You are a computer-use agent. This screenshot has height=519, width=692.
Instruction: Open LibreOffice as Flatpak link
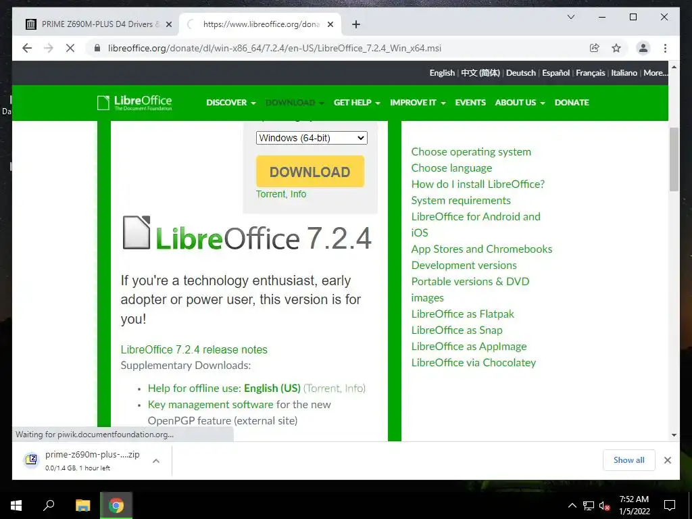[x=462, y=314]
